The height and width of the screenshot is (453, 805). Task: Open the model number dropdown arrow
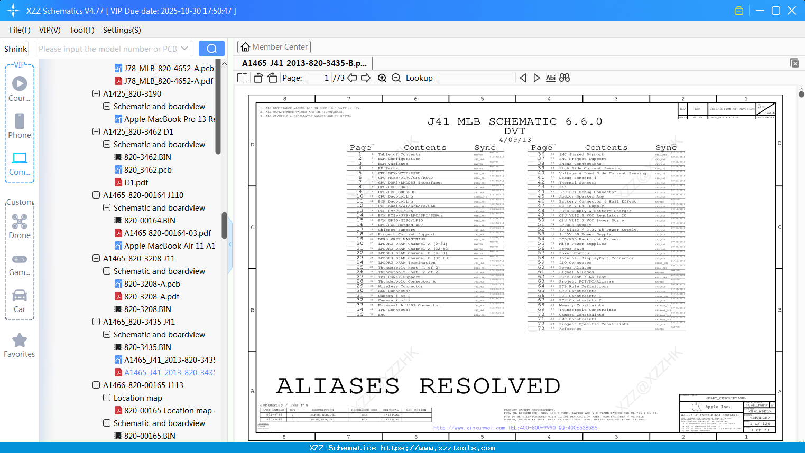coord(184,49)
